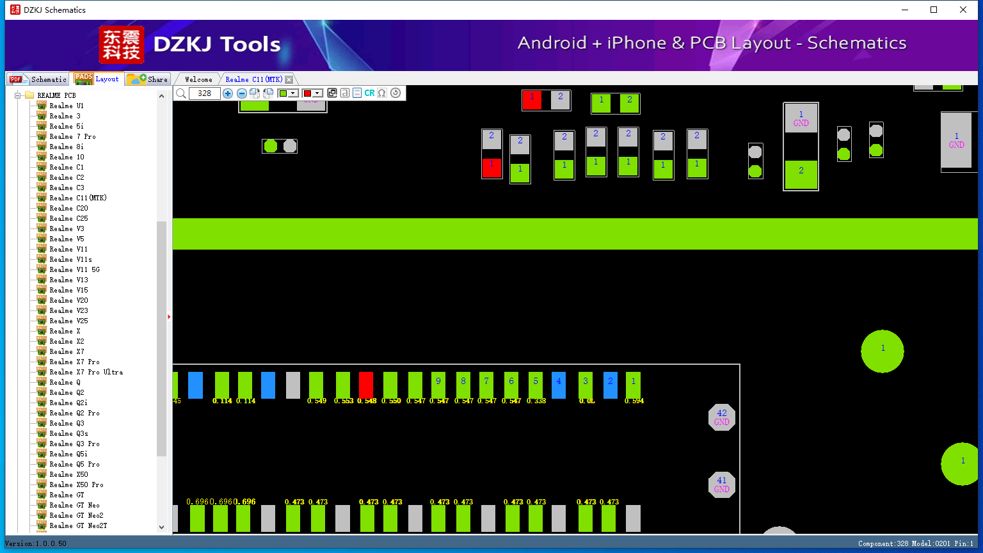983x553 pixels.
Task: Click the measurement value 0.594
Action: point(634,401)
